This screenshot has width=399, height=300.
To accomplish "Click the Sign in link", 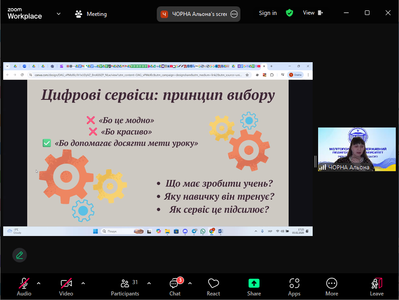I will click(268, 13).
